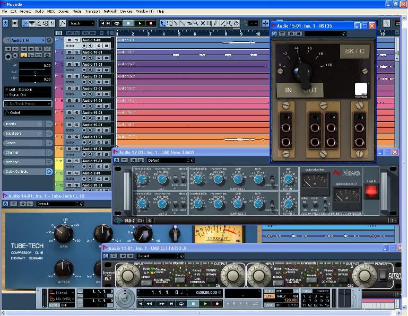Open the Transport menu
Viewport: 408px width, 316px height.
[x=93, y=12]
